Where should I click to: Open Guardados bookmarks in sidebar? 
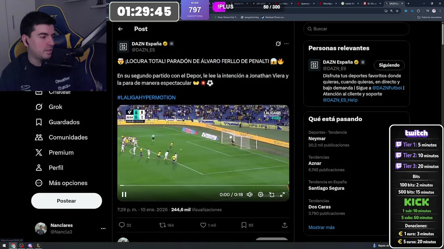(57, 122)
